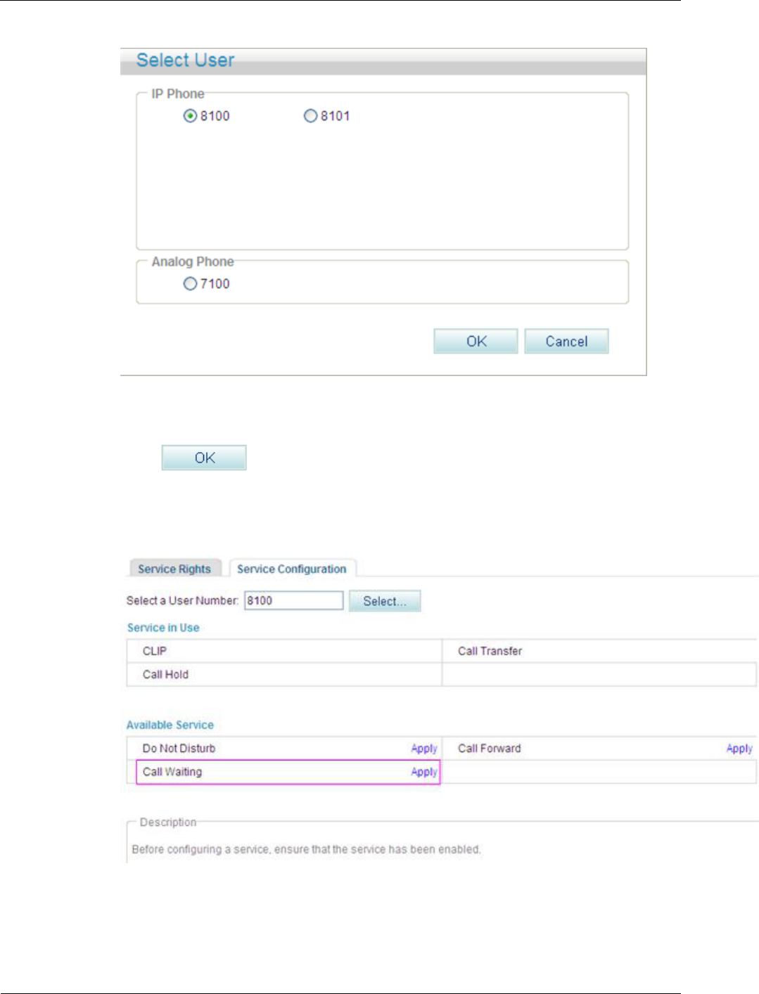Open the Service Configuration tab

292,569
